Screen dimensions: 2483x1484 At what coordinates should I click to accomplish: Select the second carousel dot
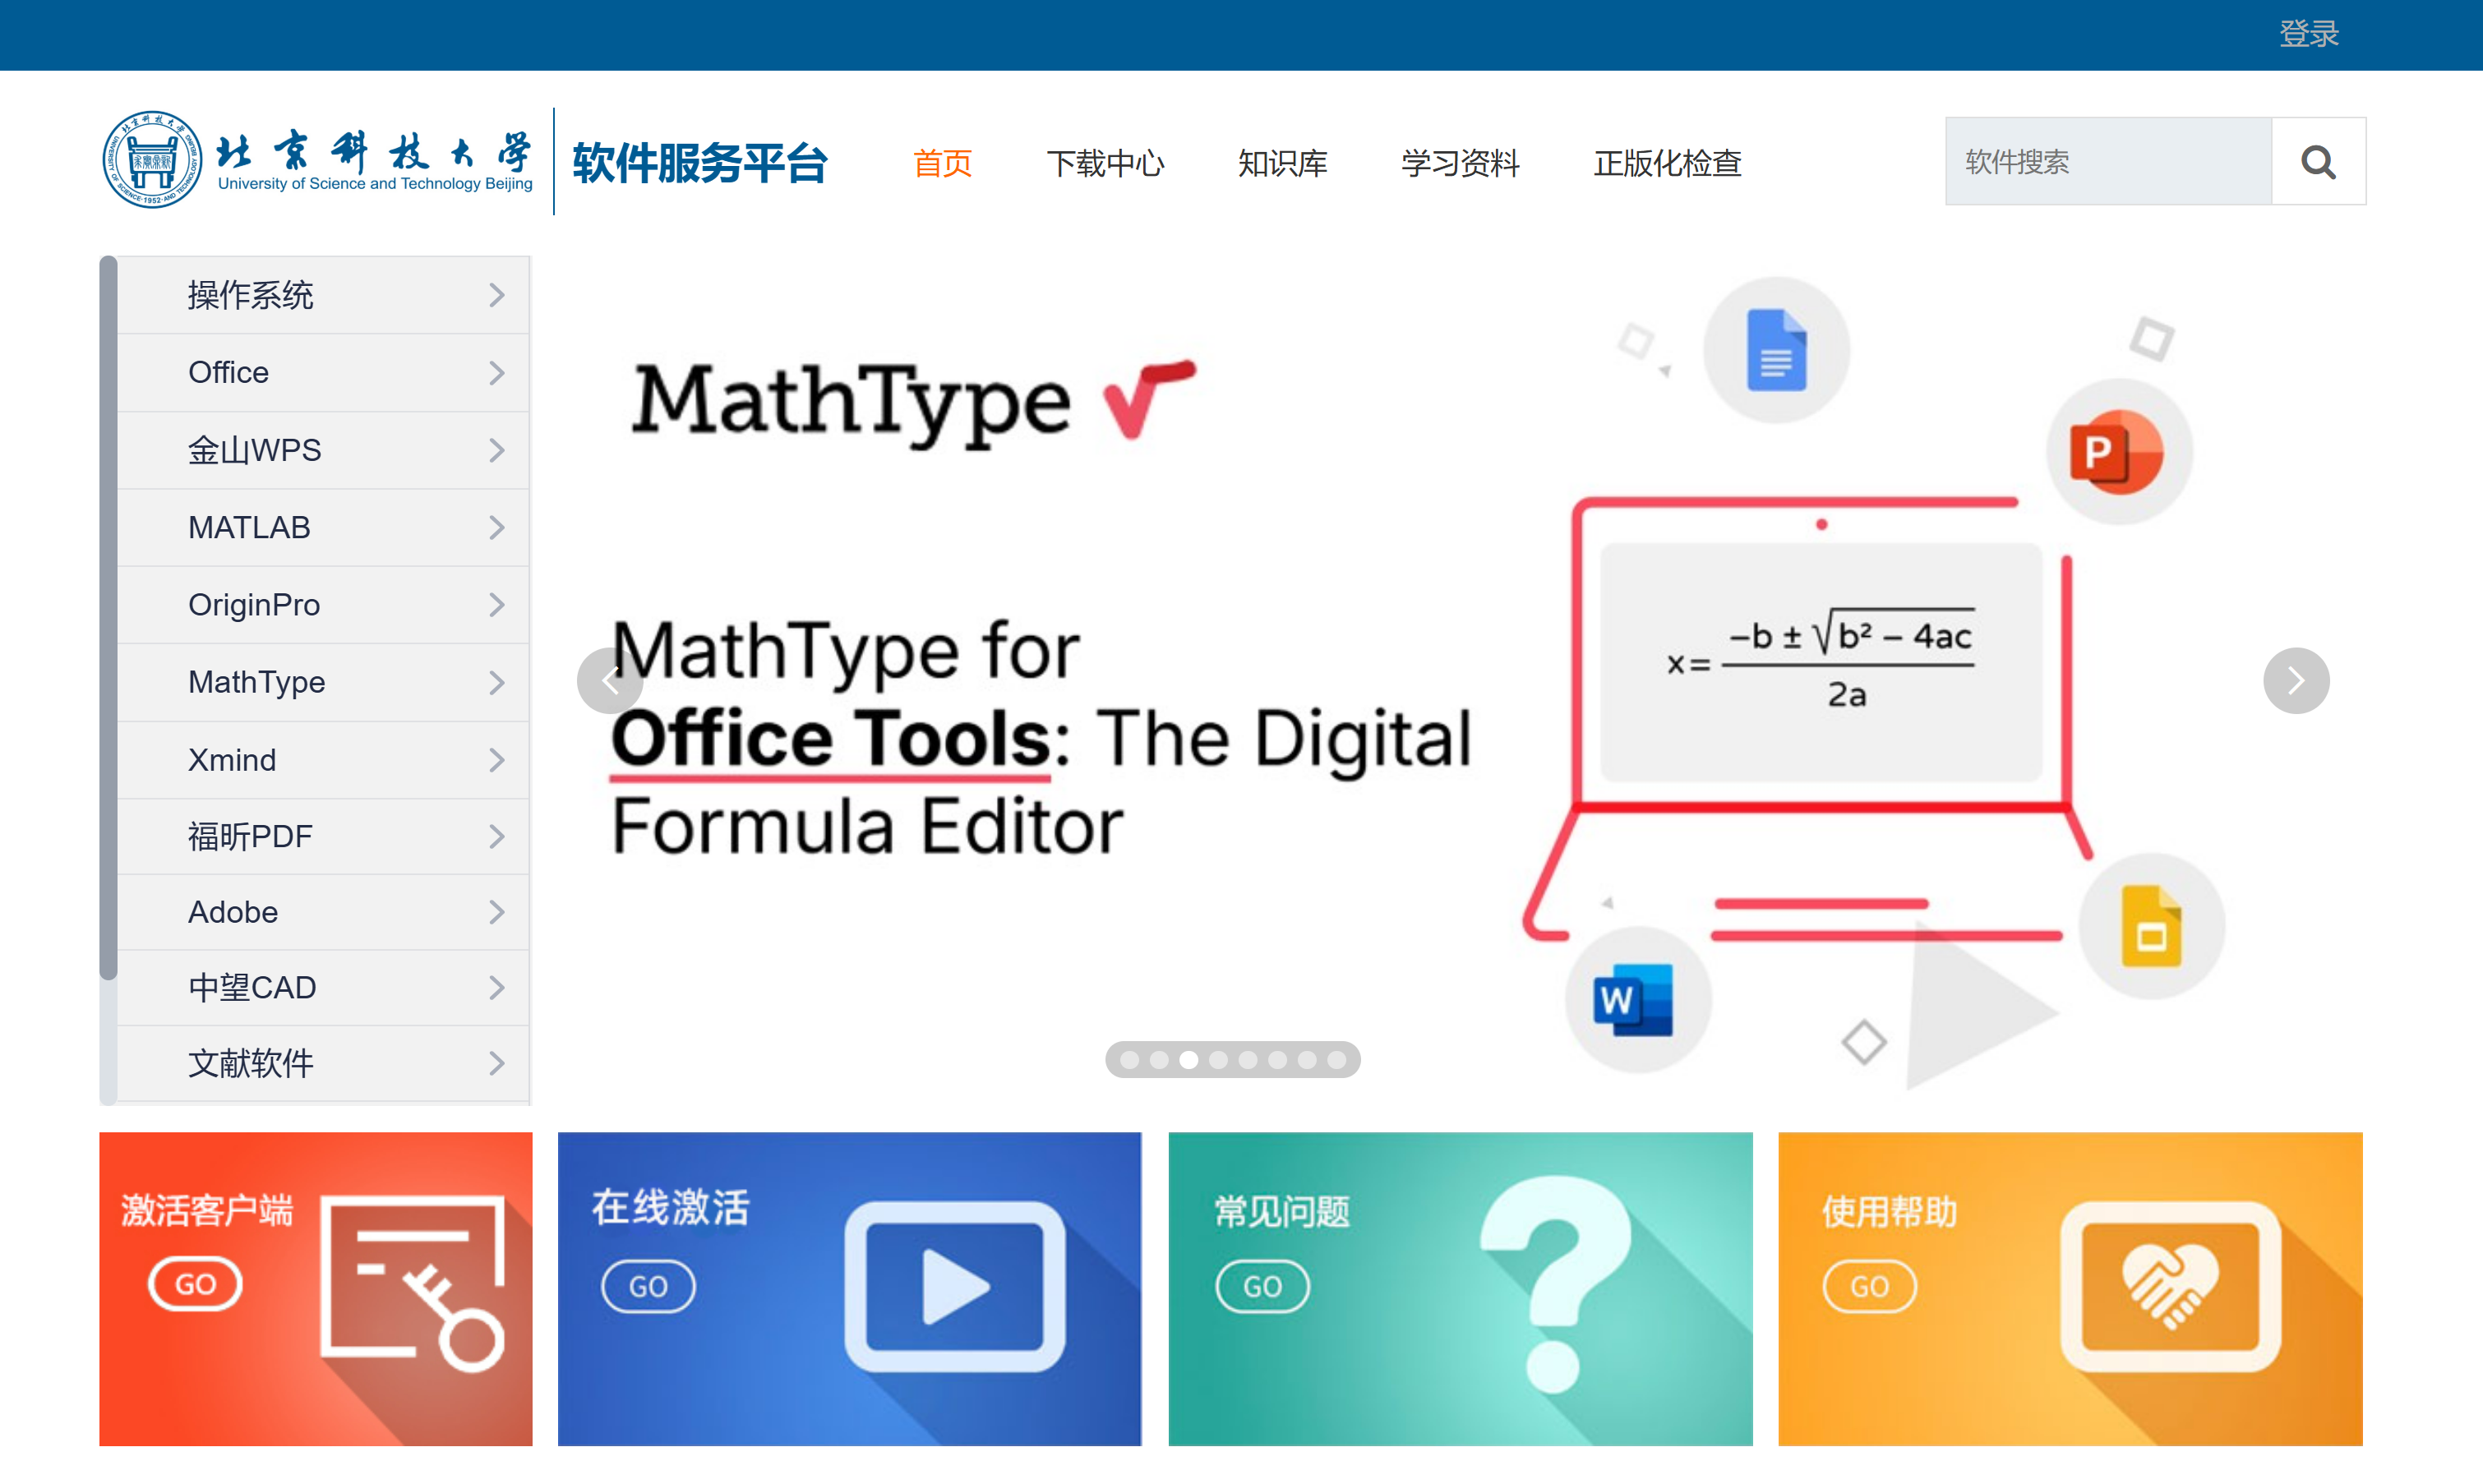pyautogui.click(x=1159, y=1060)
